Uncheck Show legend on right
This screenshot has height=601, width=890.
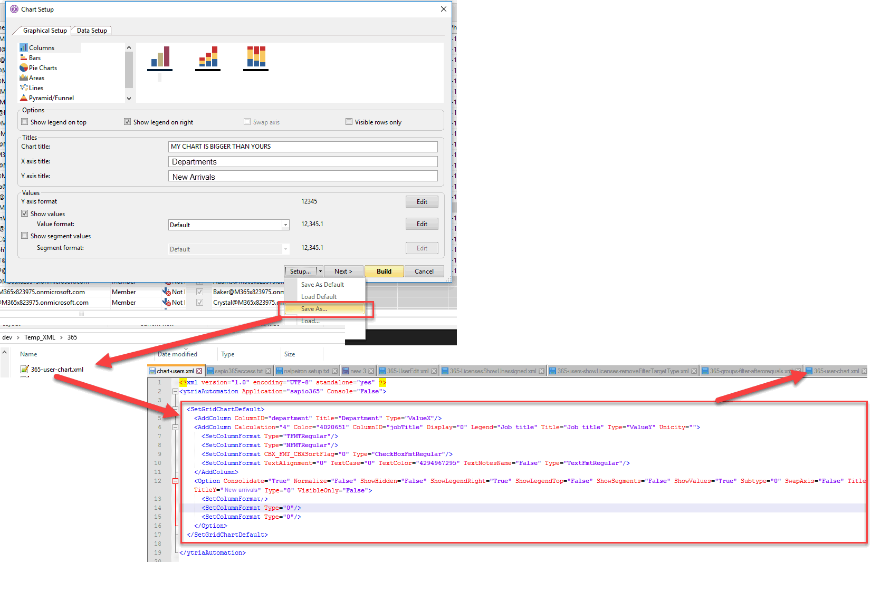click(x=127, y=121)
